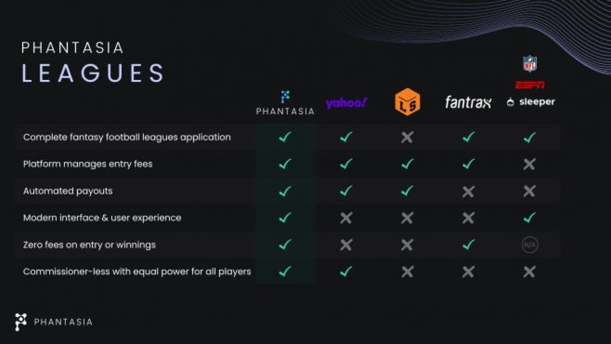Click Sleeper cross for Platform manages entry fees
Image resolution: width=611 pixels, height=344 pixels.
[x=530, y=164]
